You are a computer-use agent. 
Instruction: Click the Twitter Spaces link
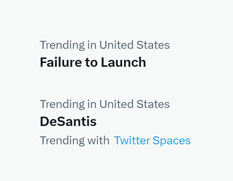[152, 141]
